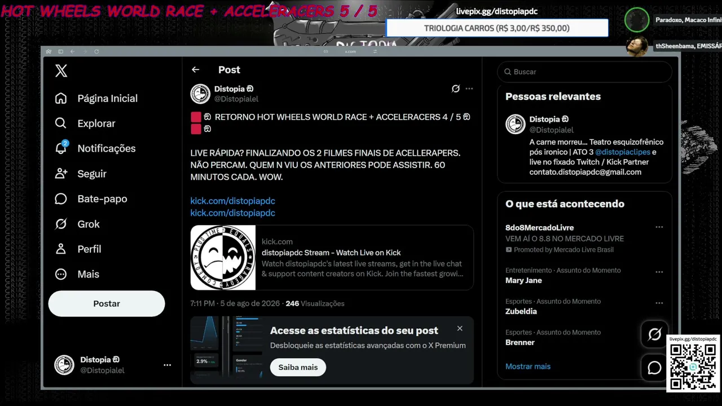Click Distopia name in Pessoas relevantes
The image size is (722, 406).
pos(549,119)
